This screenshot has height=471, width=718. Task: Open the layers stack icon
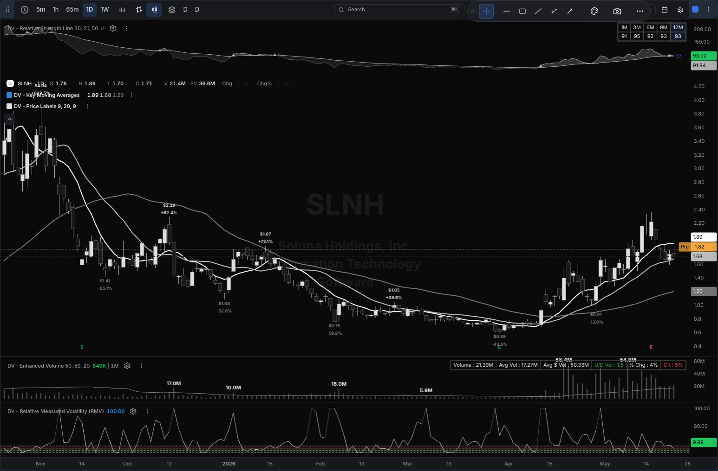pyautogui.click(x=172, y=9)
